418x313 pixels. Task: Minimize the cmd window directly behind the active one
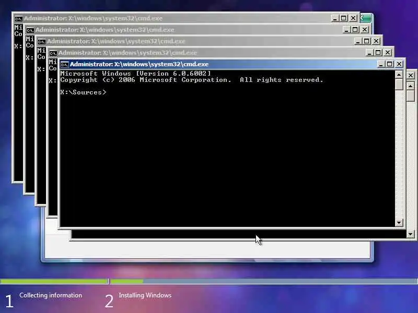point(369,53)
